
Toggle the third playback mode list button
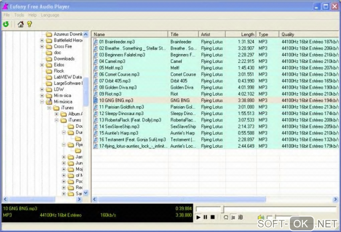pyautogui.click(x=240, y=217)
